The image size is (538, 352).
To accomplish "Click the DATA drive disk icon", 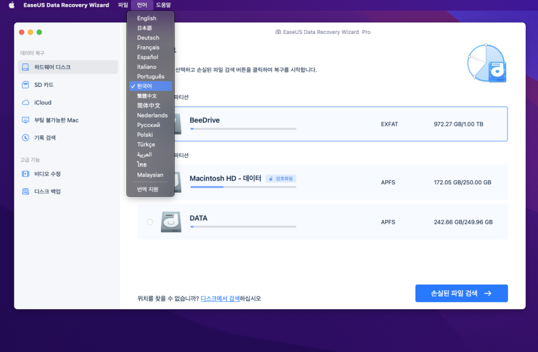I will [171, 222].
